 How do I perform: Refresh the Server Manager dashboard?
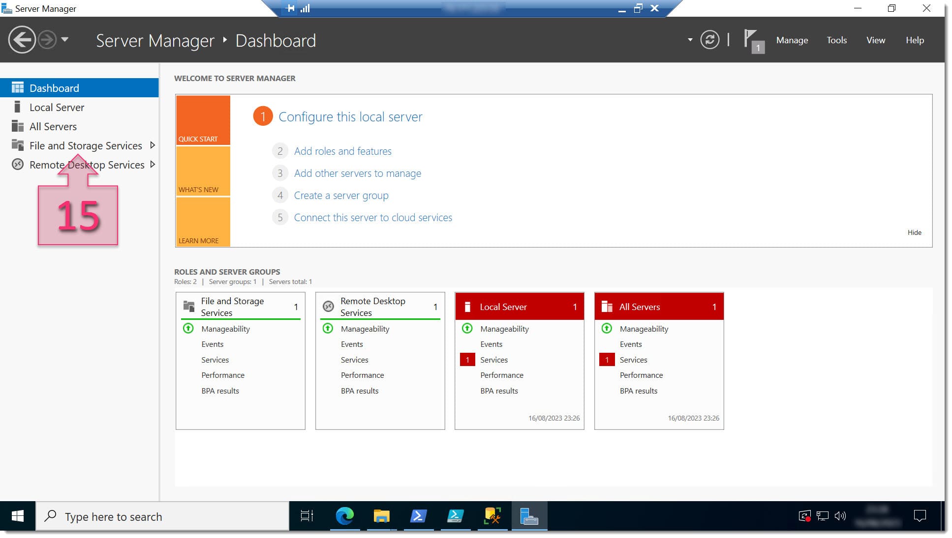(x=709, y=40)
